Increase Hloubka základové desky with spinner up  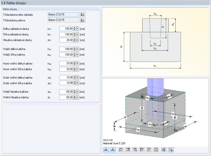tap(75, 39)
